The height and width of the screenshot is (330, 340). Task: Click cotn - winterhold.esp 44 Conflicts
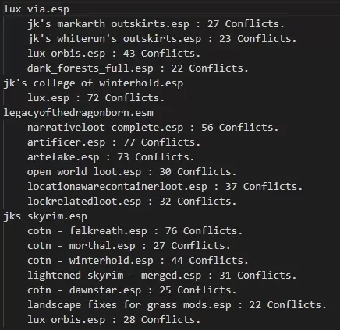tap(138, 261)
